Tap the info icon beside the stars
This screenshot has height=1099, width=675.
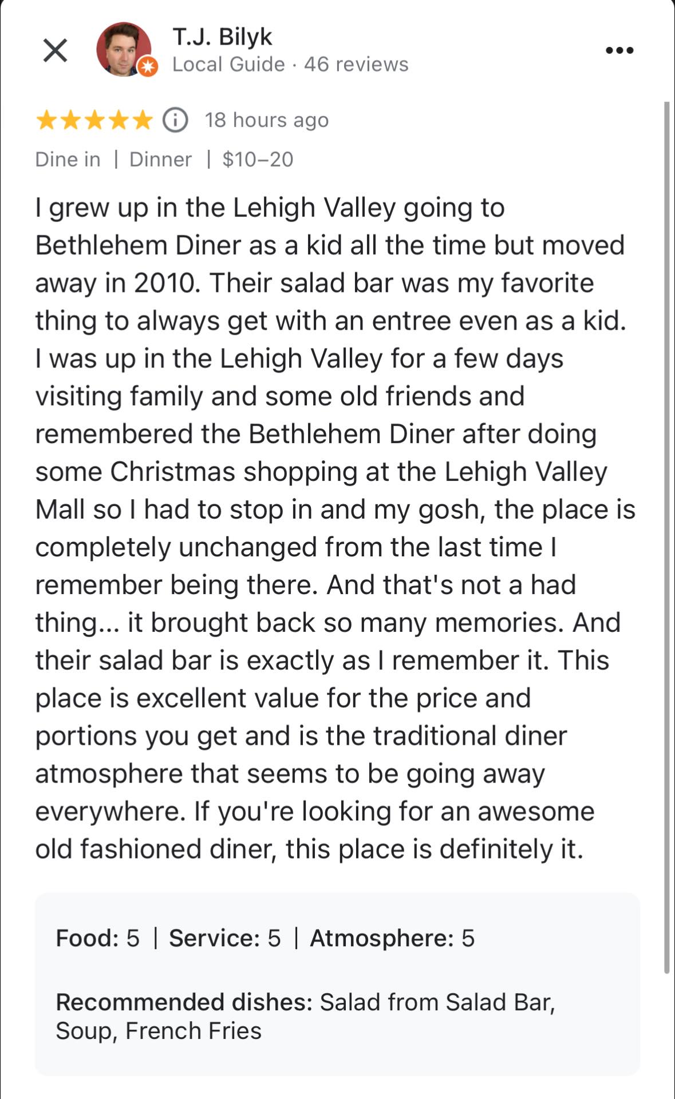175,120
